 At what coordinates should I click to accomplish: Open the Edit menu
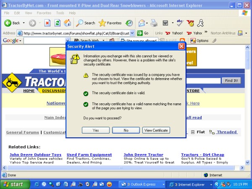coord(17,13)
